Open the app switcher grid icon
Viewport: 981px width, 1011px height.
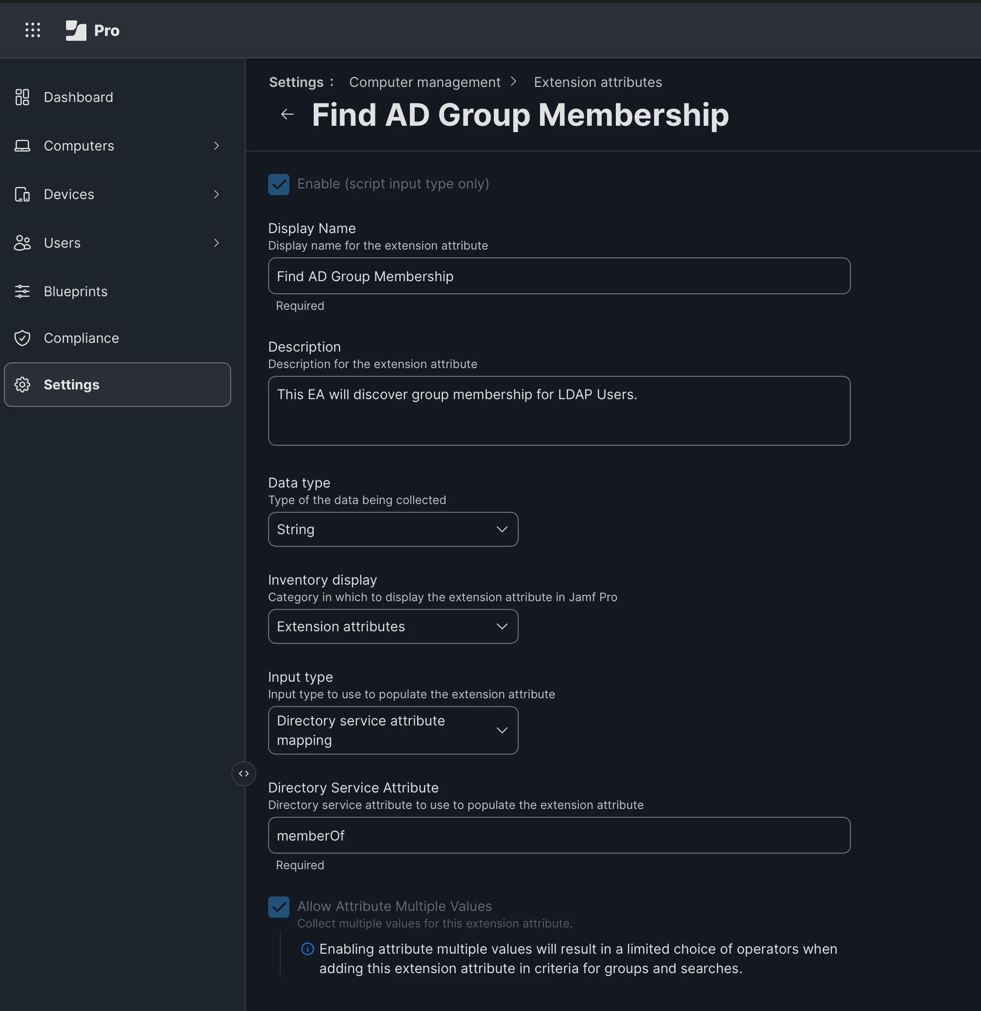coord(33,30)
